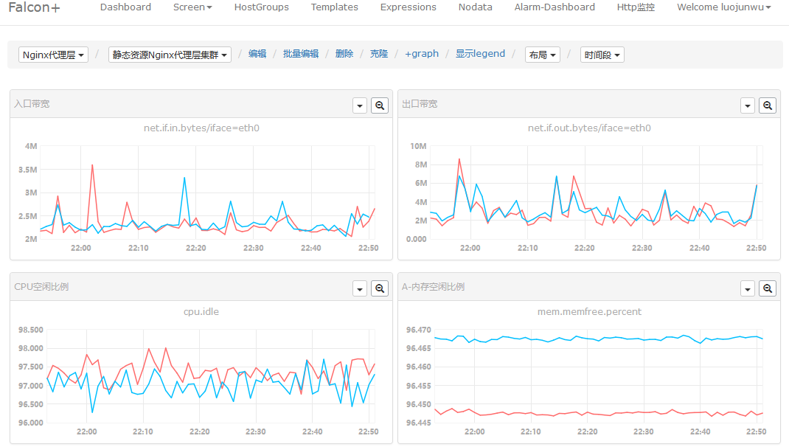Open the caret menu on 入口带宽 panel
This screenshot has width=789, height=447.
pos(360,105)
